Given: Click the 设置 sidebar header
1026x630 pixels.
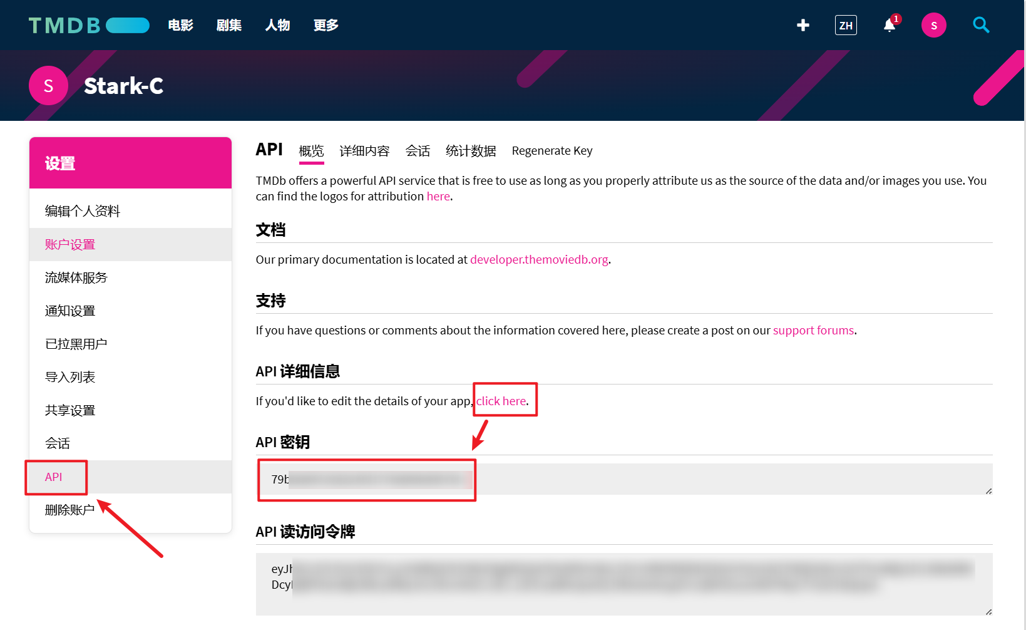Looking at the screenshot, I should (130, 163).
